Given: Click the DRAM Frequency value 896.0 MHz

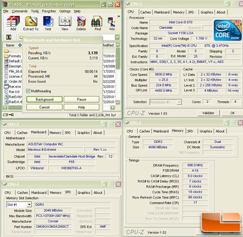Looking at the screenshot, I should (195, 165).
